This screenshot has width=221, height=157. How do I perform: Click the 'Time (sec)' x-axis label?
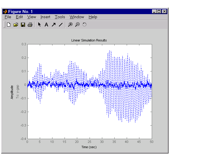tap(89, 147)
